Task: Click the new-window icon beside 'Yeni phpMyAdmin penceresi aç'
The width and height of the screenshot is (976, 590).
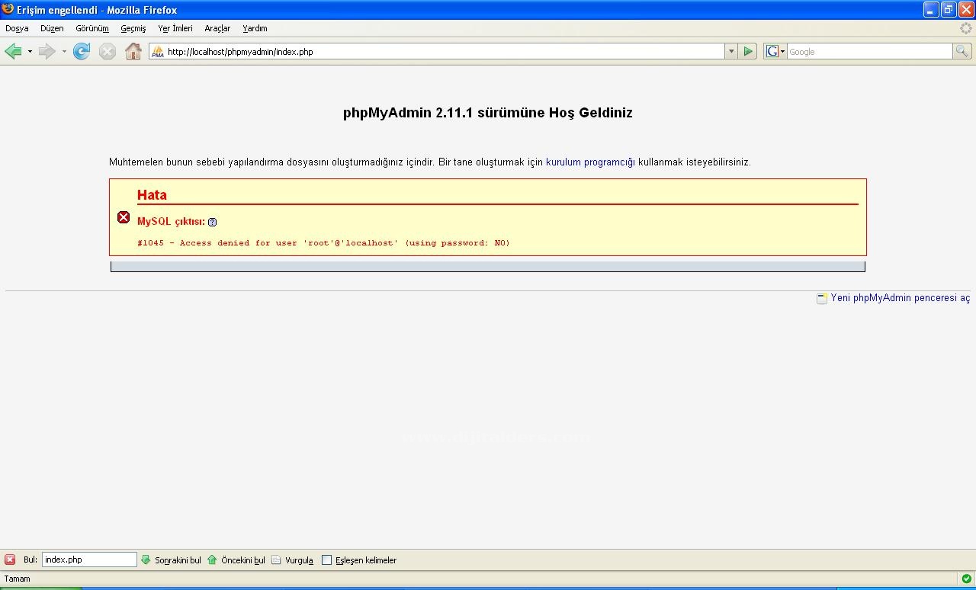Action: [x=821, y=298]
